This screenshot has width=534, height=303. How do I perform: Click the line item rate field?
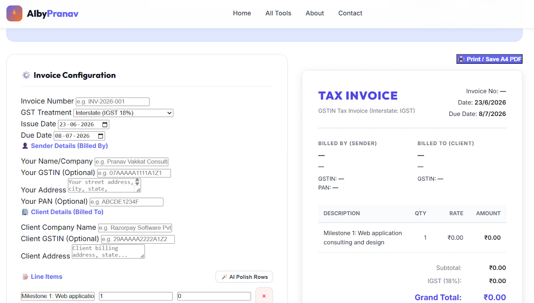point(214,296)
